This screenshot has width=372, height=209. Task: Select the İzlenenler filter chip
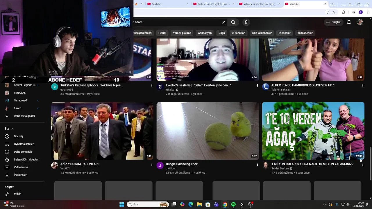point(285,33)
